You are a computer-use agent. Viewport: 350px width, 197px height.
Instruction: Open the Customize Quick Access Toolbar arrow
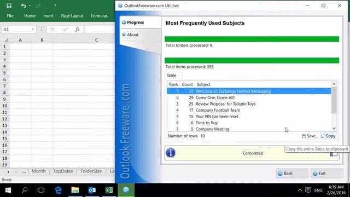pyautogui.click(x=55, y=5)
